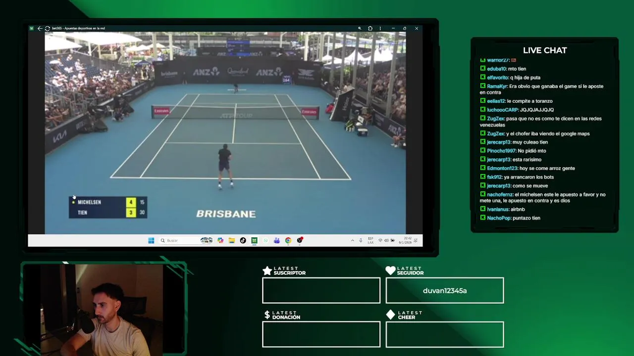Screen dimensions: 634x356
Task: Minimize the bet365 window
Action: [393, 28]
